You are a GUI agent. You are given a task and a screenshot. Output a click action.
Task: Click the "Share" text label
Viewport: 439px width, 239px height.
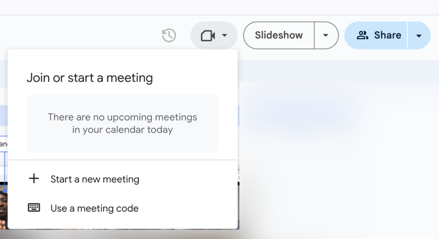pos(388,35)
